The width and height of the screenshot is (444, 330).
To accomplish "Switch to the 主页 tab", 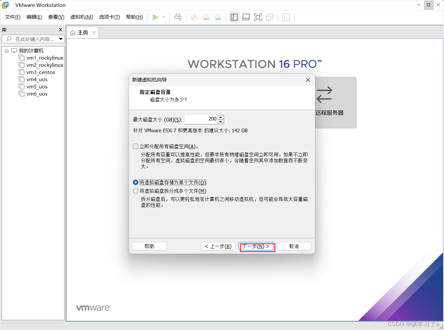I will point(83,33).
